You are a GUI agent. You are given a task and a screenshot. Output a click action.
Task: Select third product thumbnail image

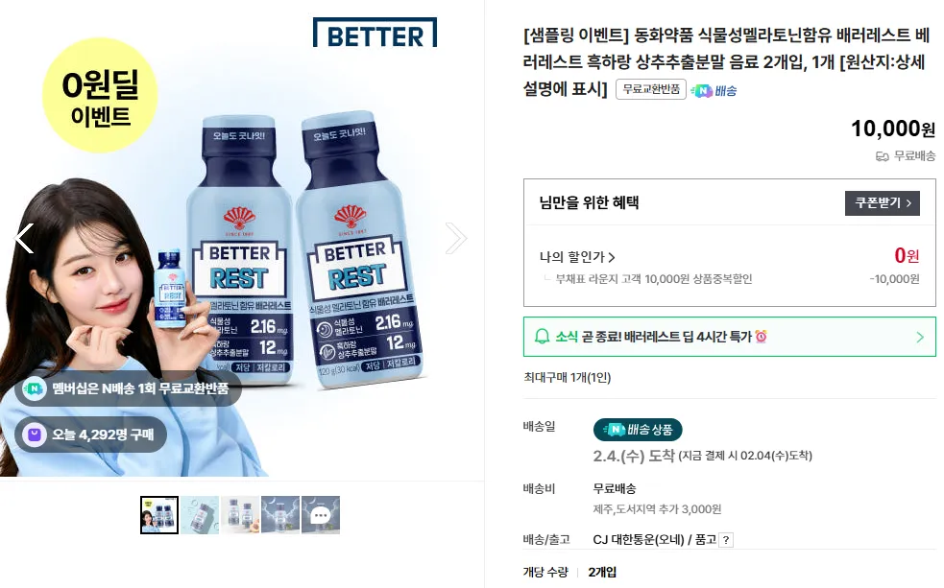[240, 515]
